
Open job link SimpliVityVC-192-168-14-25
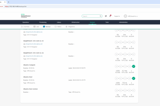(x=34, y=44)
